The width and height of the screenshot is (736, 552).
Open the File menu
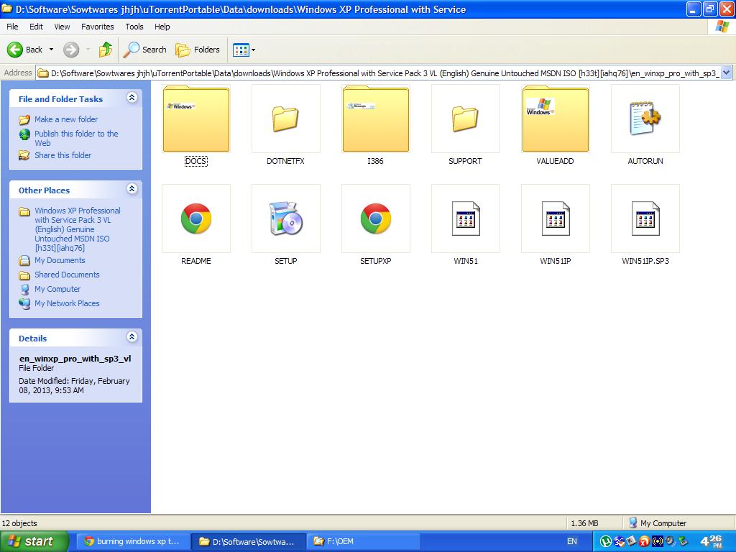pos(12,27)
